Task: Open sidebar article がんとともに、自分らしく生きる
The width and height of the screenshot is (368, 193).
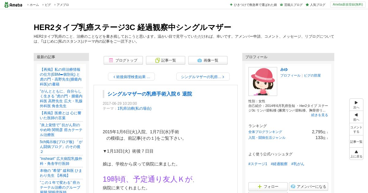Action: tap(61, 99)
